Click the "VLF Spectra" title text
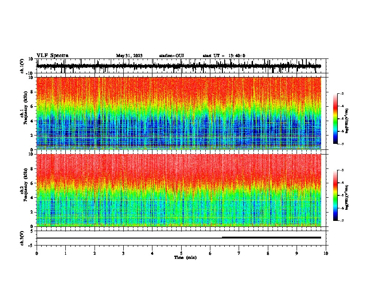367x284 pixels. pos(52,56)
